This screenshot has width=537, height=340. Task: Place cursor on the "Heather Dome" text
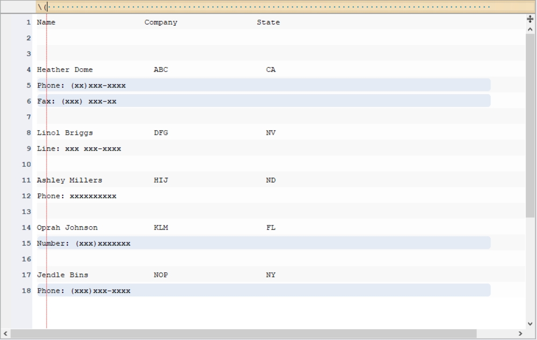65,70
